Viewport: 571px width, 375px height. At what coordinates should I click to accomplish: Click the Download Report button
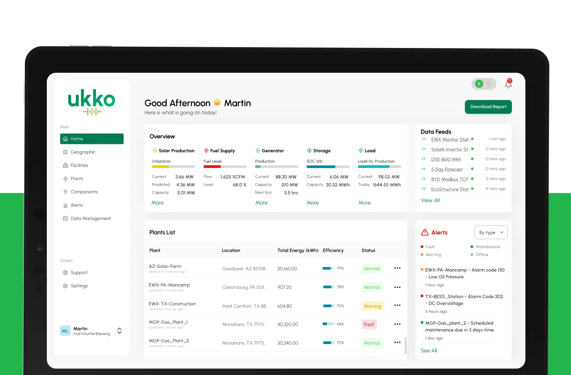tap(488, 107)
